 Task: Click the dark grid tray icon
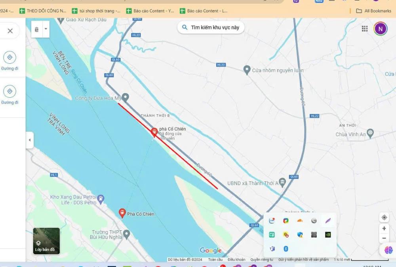314,235
